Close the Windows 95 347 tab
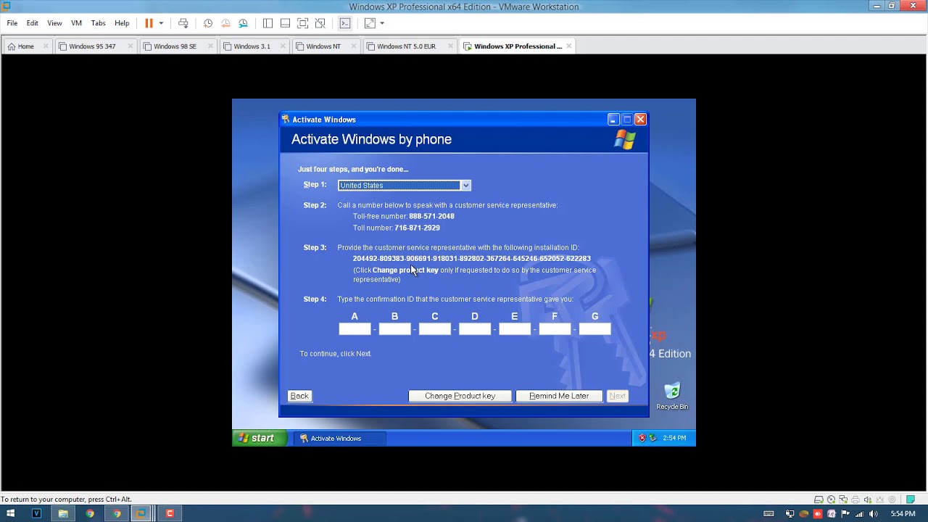 click(130, 46)
